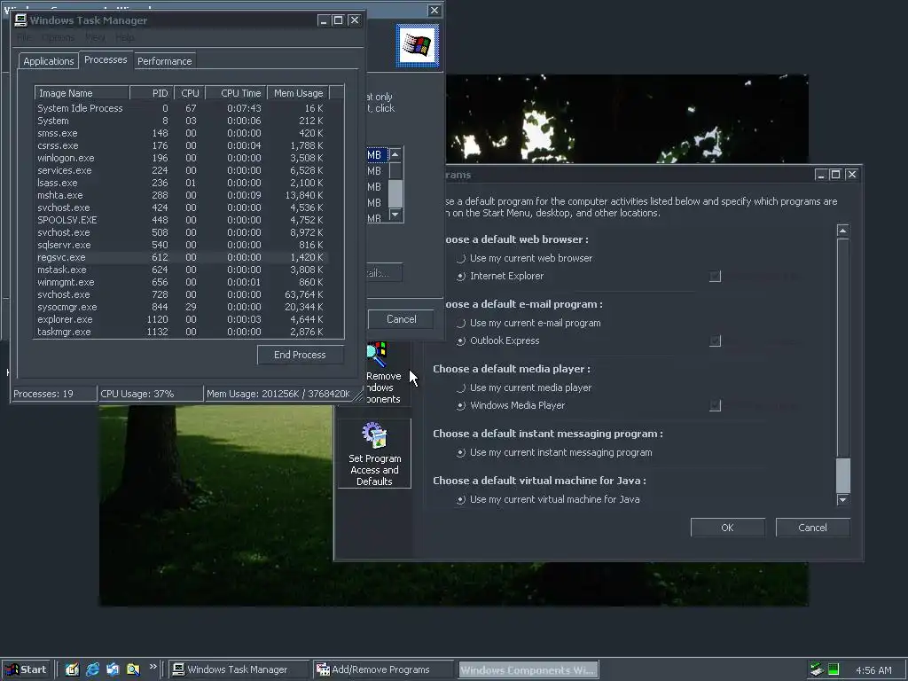Select Use my current virtual machine for Java
The height and width of the screenshot is (681, 908).
click(x=461, y=500)
